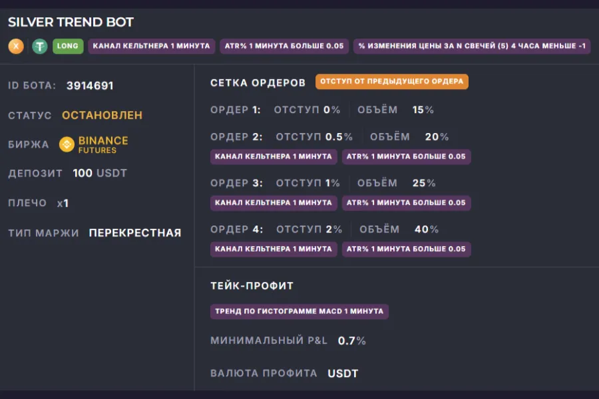Select the ATR% badge under ОРДЕР 3
The image size is (599, 399).
[x=407, y=203]
